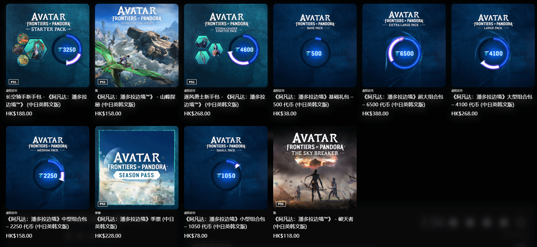Click the 500 token ring icon
The height and width of the screenshot is (247, 537).
pyautogui.click(x=314, y=53)
